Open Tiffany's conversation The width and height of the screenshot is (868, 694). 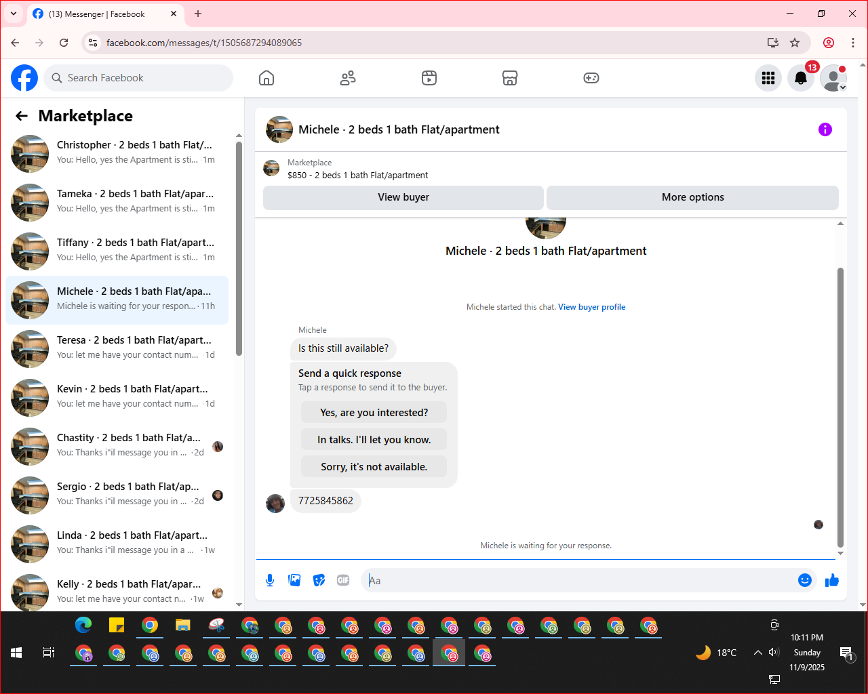click(117, 251)
